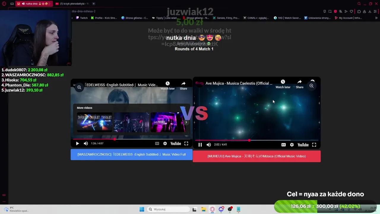Zoom the EDELWEISS video with magnifier

[79, 87]
